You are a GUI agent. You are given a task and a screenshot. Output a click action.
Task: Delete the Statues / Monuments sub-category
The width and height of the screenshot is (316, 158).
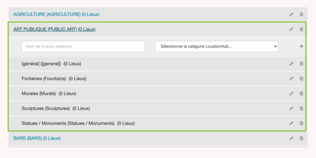pyautogui.click(x=301, y=123)
